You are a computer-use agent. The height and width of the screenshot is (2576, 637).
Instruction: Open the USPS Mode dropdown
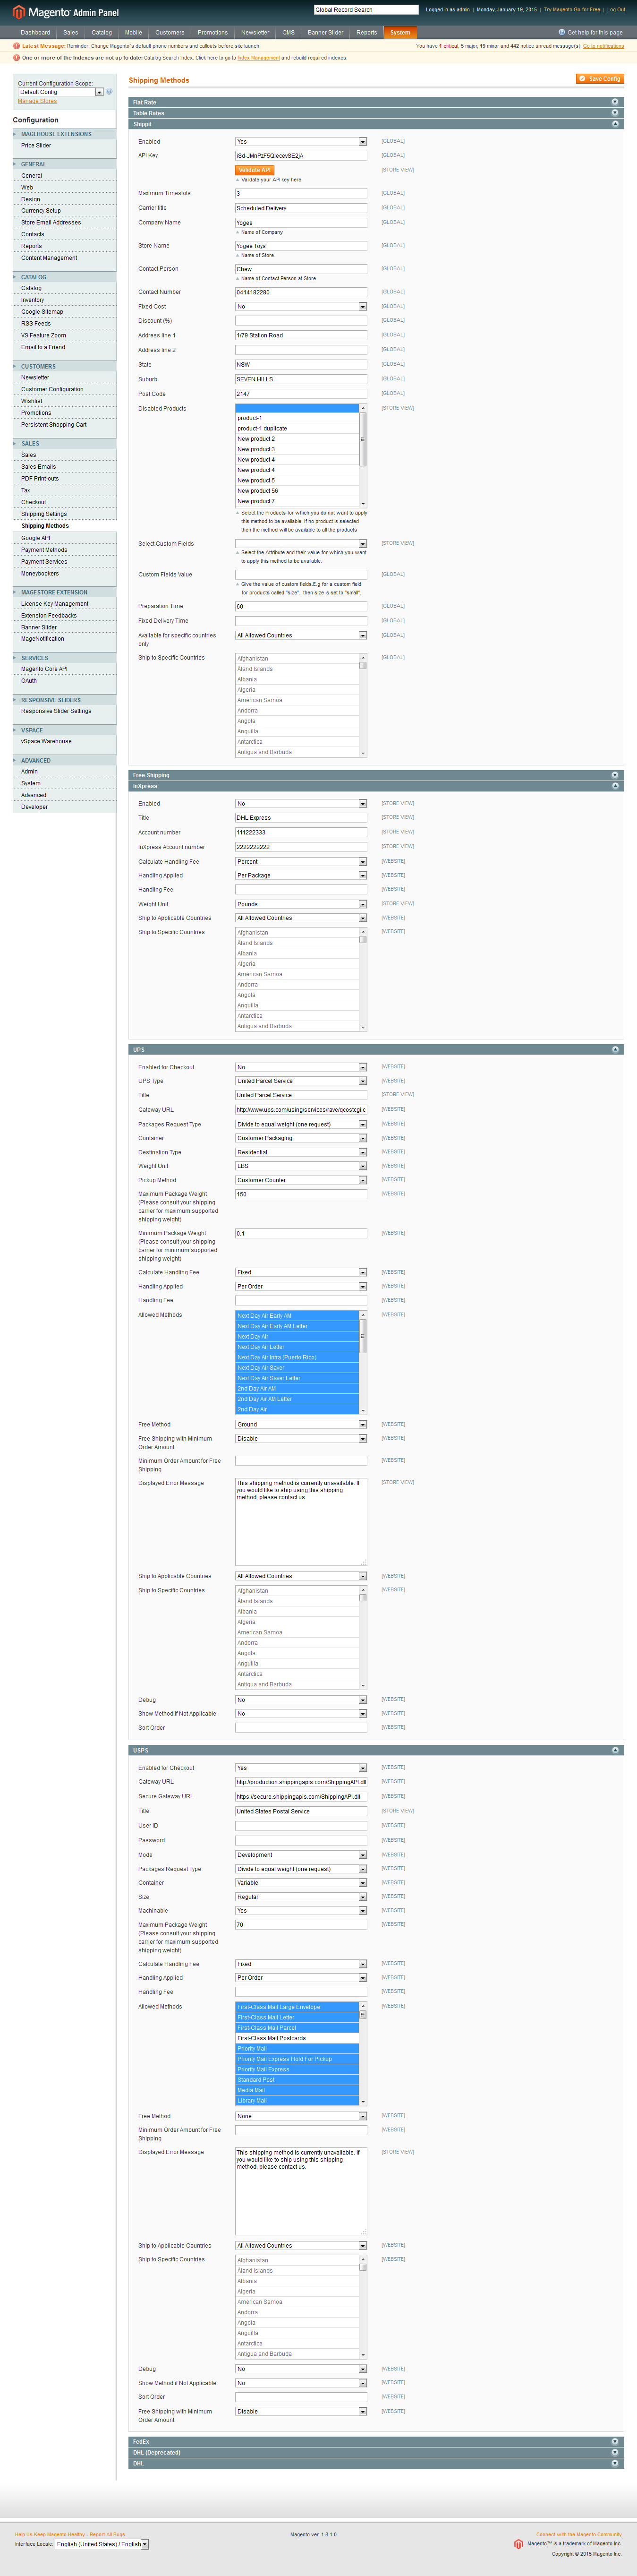301,1855
